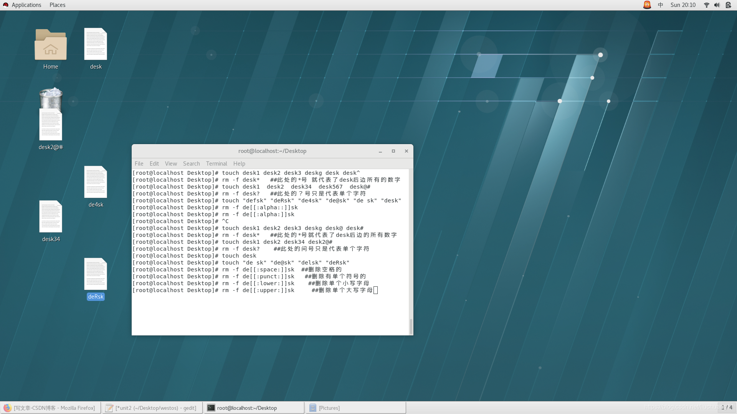Click the 'rm -f de[[:punct:]]sk' terminal line
Viewport: 737px width, 414px height.
(249, 276)
